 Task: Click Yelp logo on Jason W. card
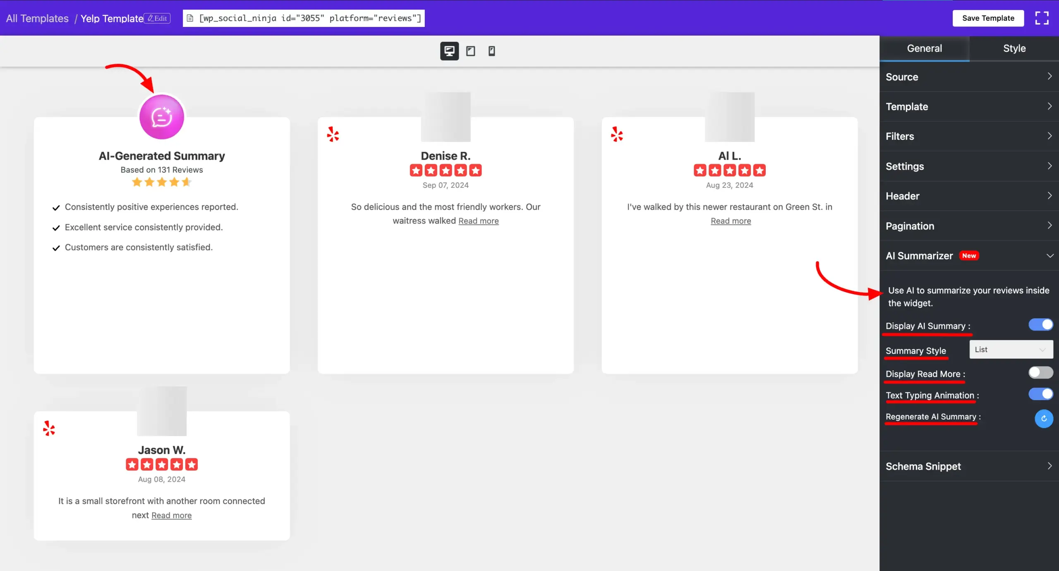tap(49, 428)
